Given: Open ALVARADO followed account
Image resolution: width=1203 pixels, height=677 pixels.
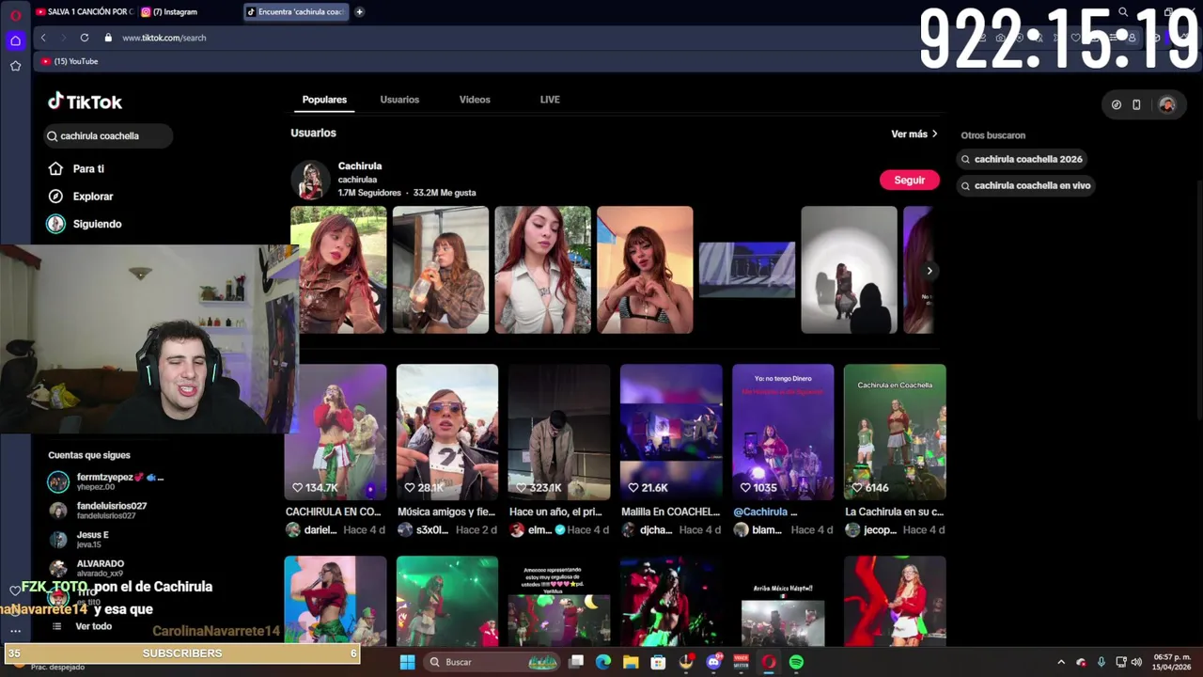Looking at the screenshot, I should coord(87,568).
